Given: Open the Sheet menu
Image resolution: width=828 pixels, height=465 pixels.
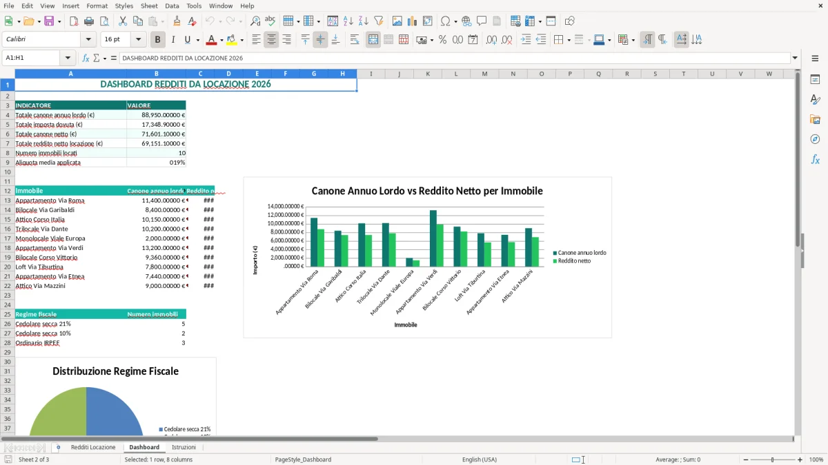Looking at the screenshot, I should 149,6.
